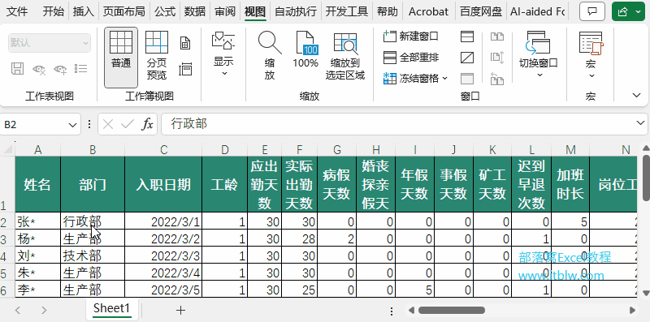Screen dimensions: 650x322
Task: Click the Insert Function fx icon
Action: coord(148,124)
